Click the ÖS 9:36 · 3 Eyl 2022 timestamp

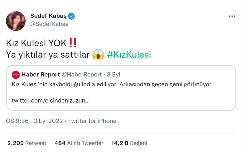[34, 121]
